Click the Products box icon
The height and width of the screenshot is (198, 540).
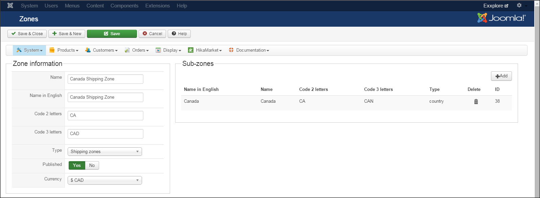coord(52,50)
